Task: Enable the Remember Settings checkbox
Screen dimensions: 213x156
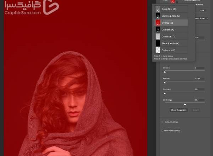Action: (162, 131)
